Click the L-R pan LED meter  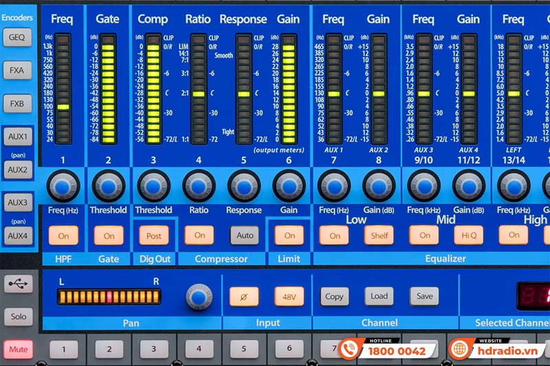click(109, 297)
